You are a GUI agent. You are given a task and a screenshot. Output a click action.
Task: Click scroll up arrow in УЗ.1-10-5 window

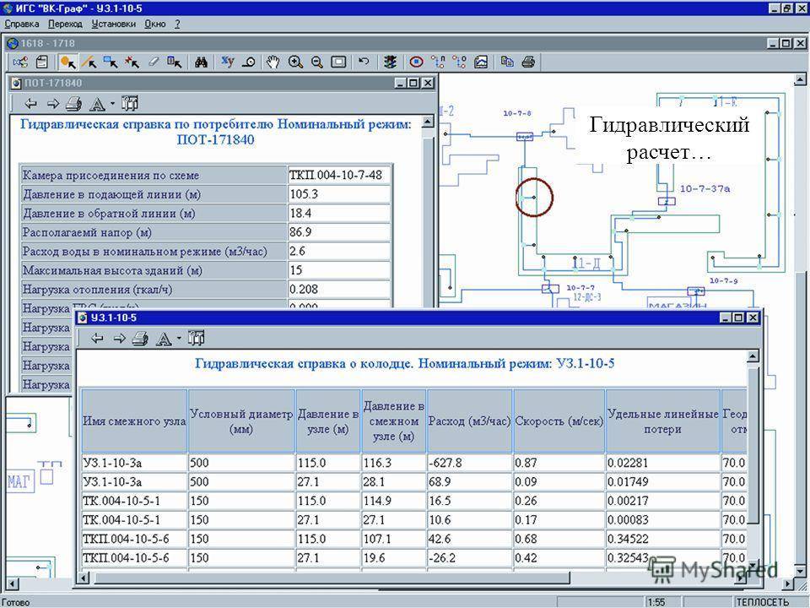point(753,356)
